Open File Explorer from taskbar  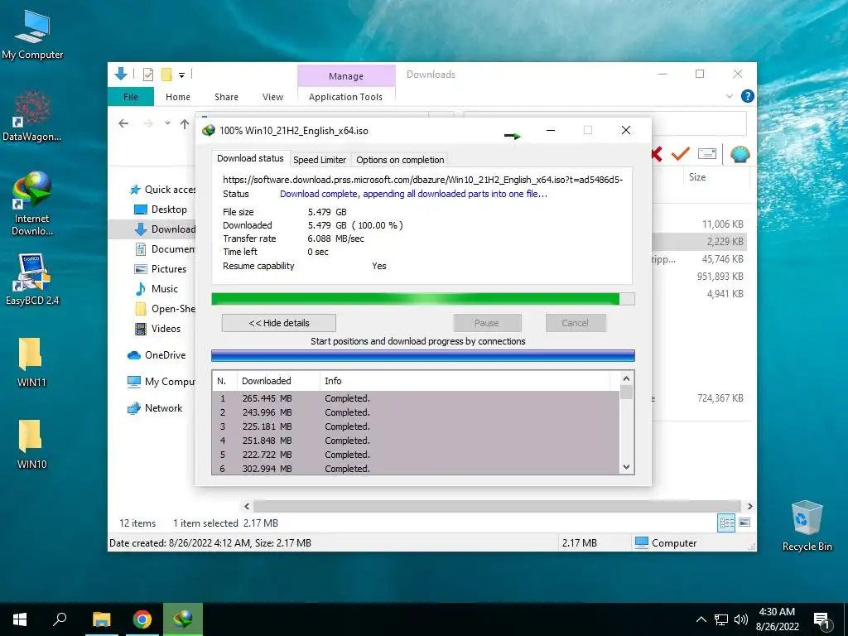coord(101,619)
